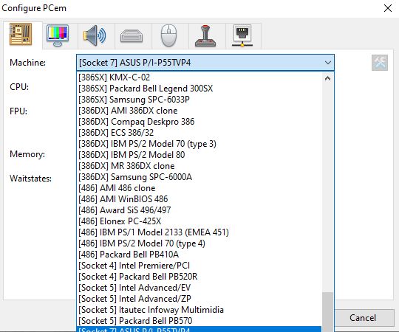Select [386SX] KMX-C-02
The height and width of the screenshot is (332, 399).
pyautogui.click(x=199, y=77)
